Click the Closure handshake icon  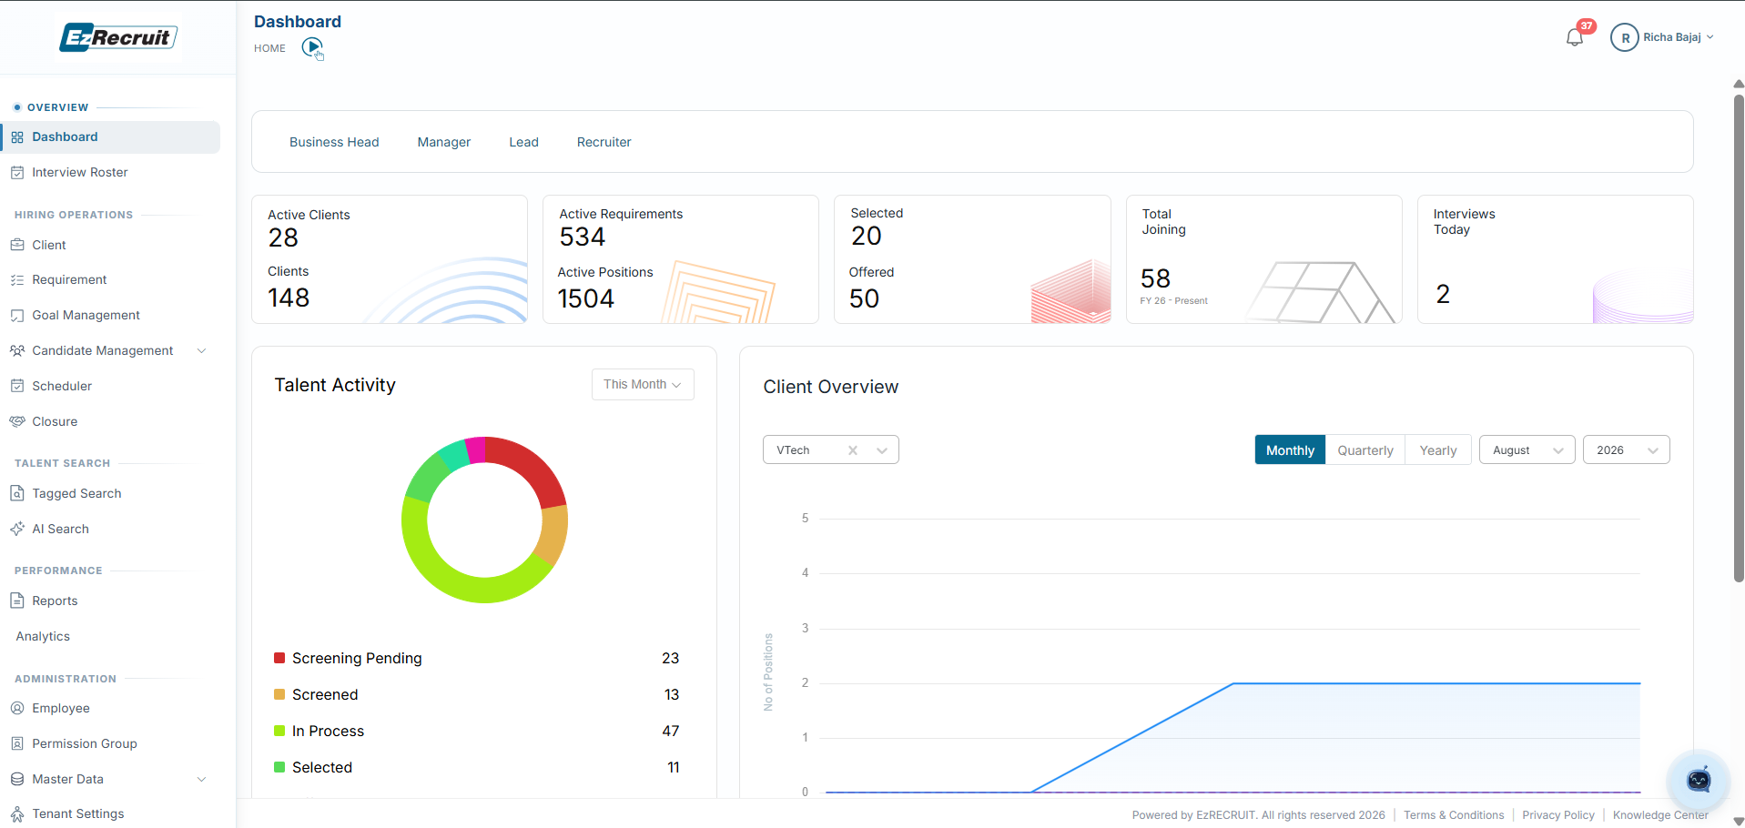(x=17, y=421)
